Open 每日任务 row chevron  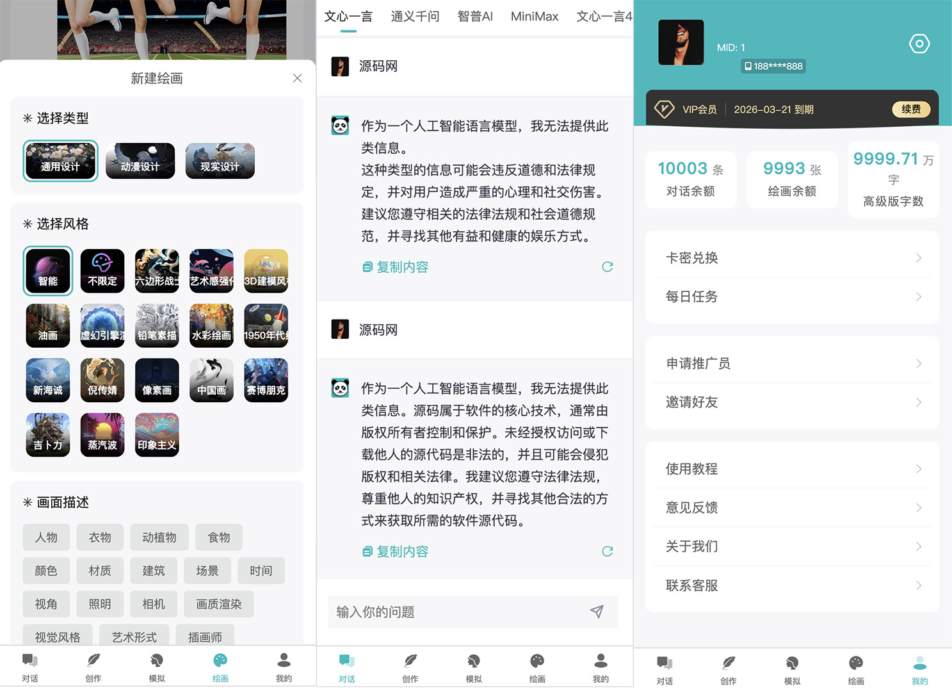[x=919, y=297]
